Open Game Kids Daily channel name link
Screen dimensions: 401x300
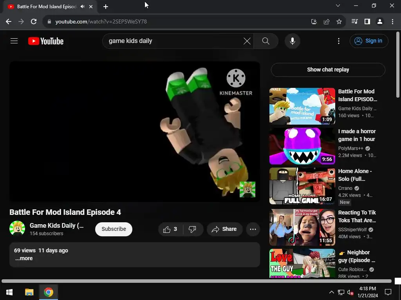(x=56, y=225)
